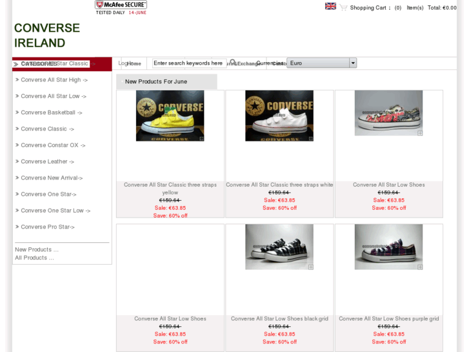Click the Shopping Cart text link
The height and width of the screenshot is (352, 469).
click(x=368, y=8)
